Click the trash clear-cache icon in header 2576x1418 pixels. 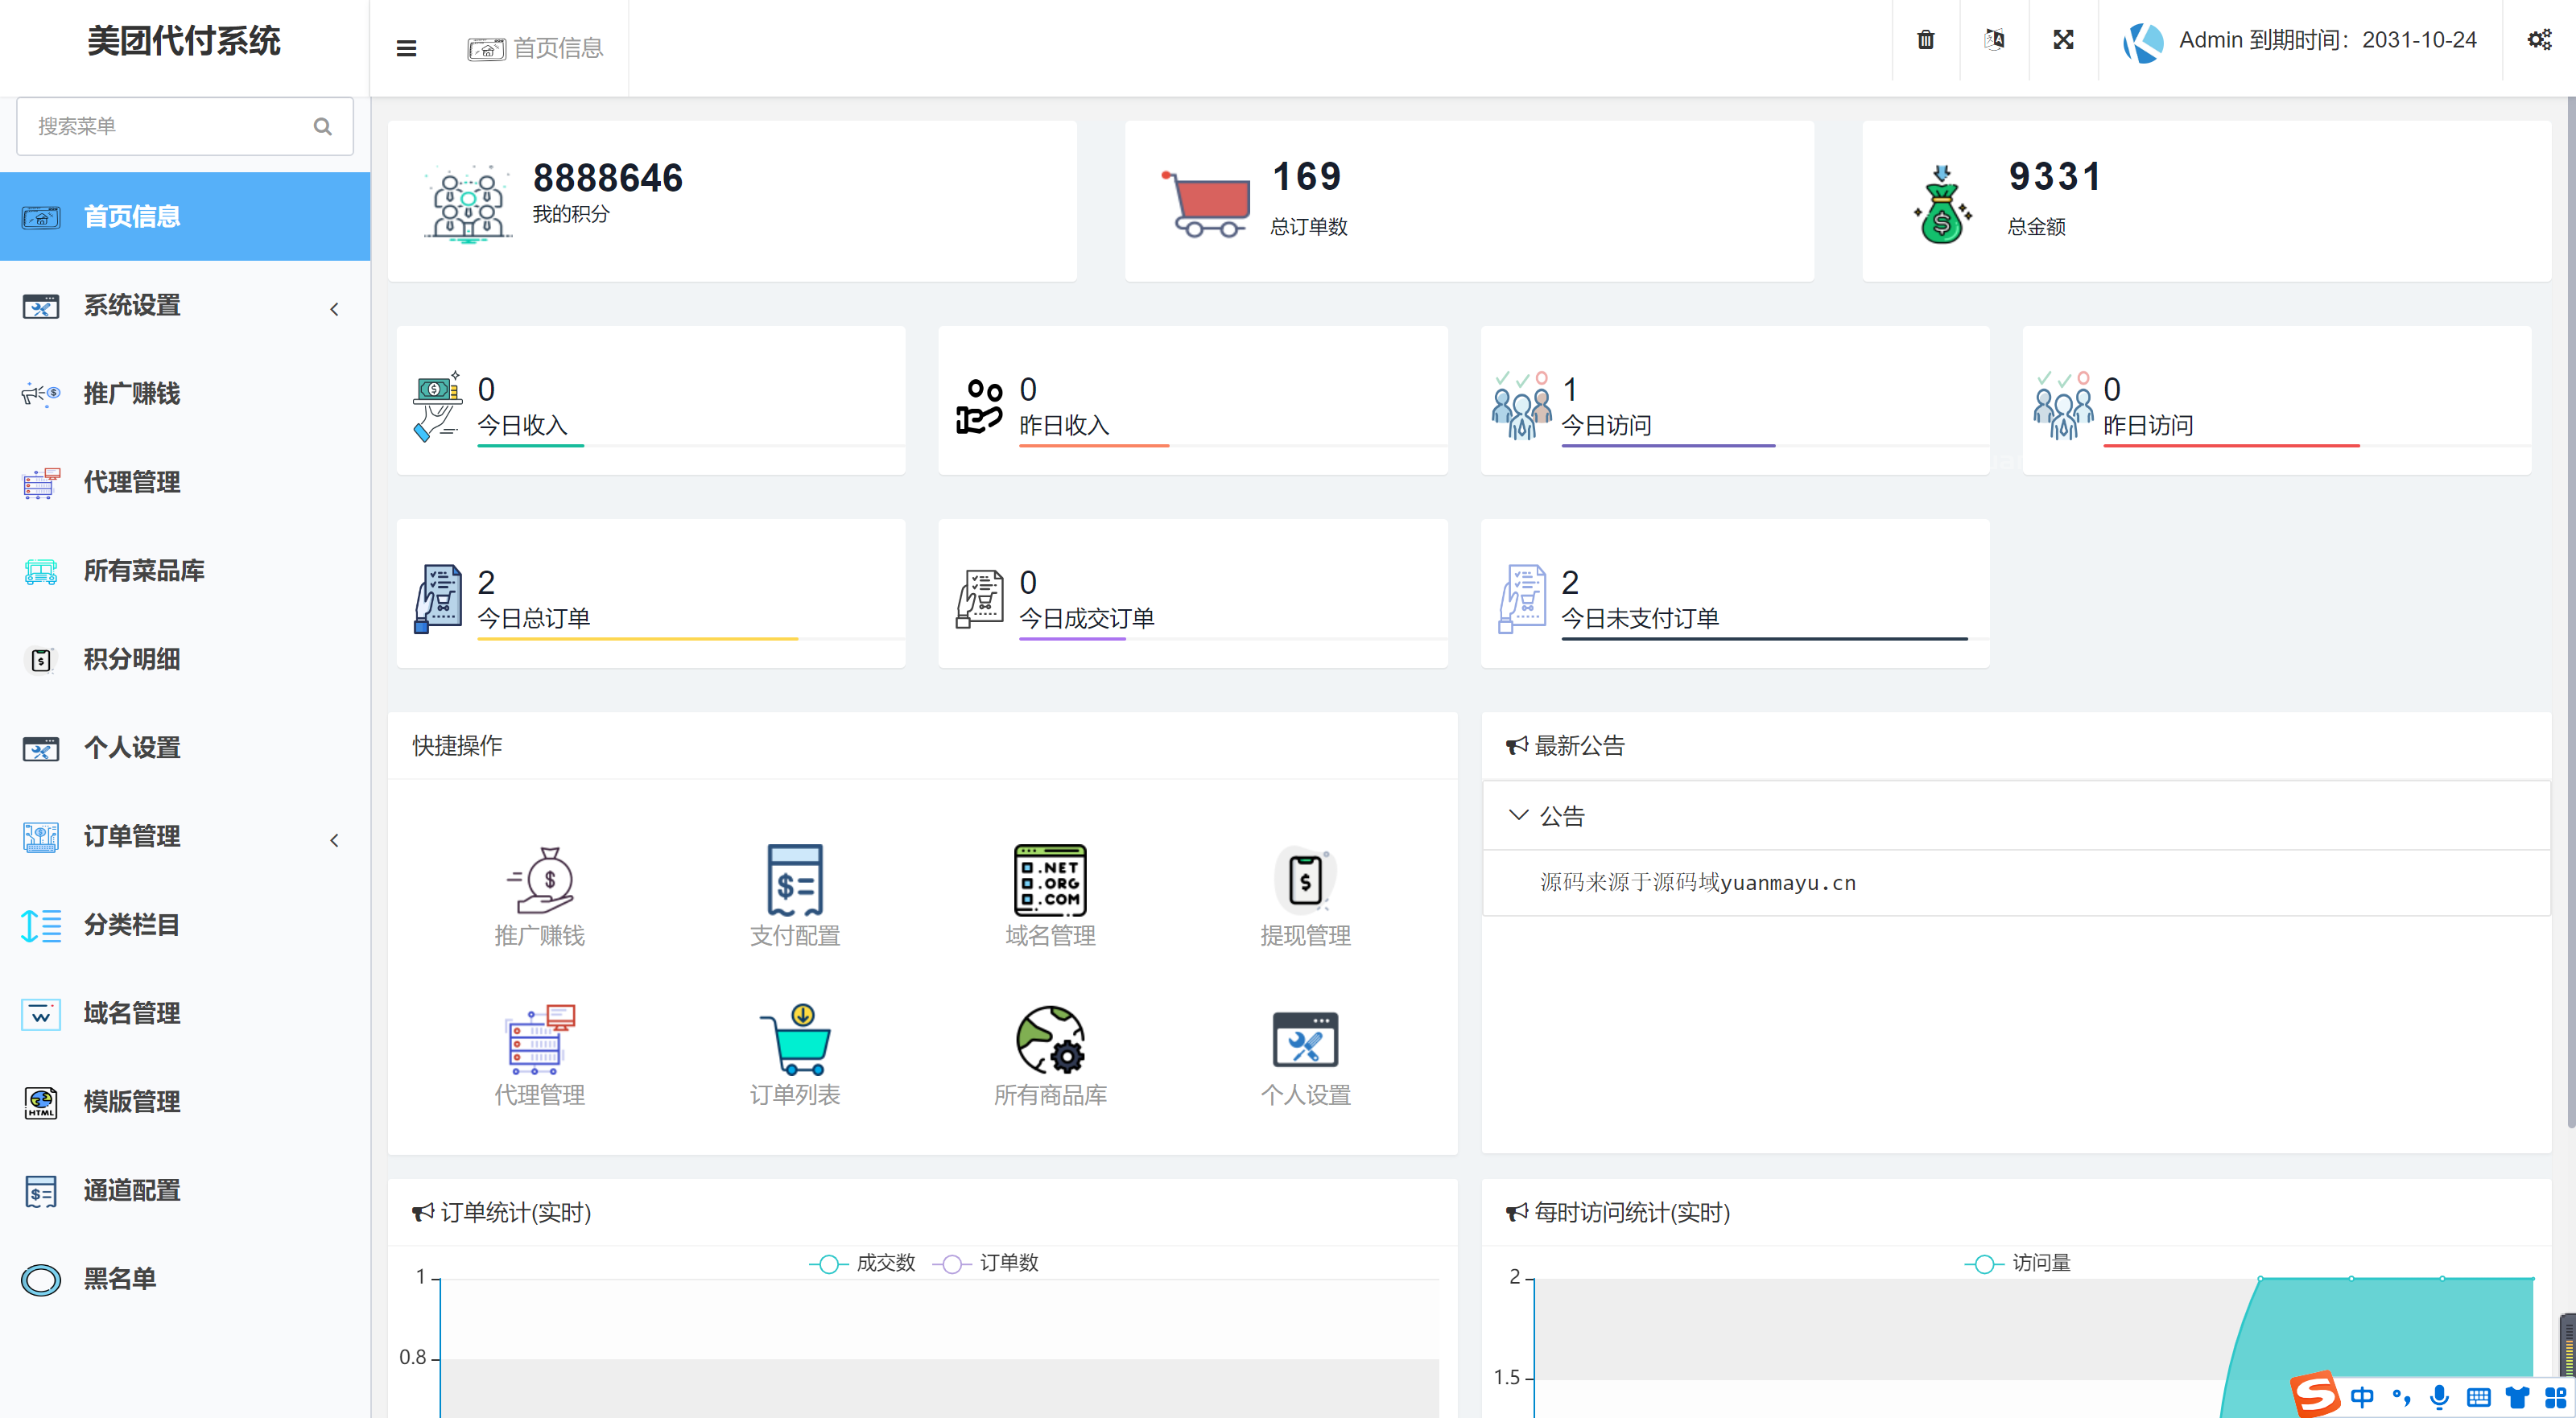[x=1925, y=40]
